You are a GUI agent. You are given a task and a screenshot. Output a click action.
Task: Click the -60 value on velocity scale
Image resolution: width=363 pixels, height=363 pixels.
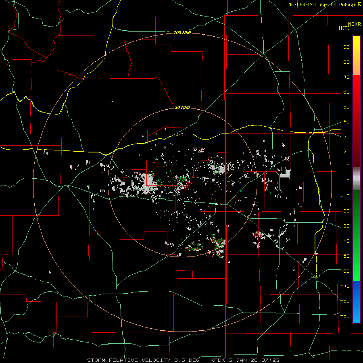click(345, 271)
